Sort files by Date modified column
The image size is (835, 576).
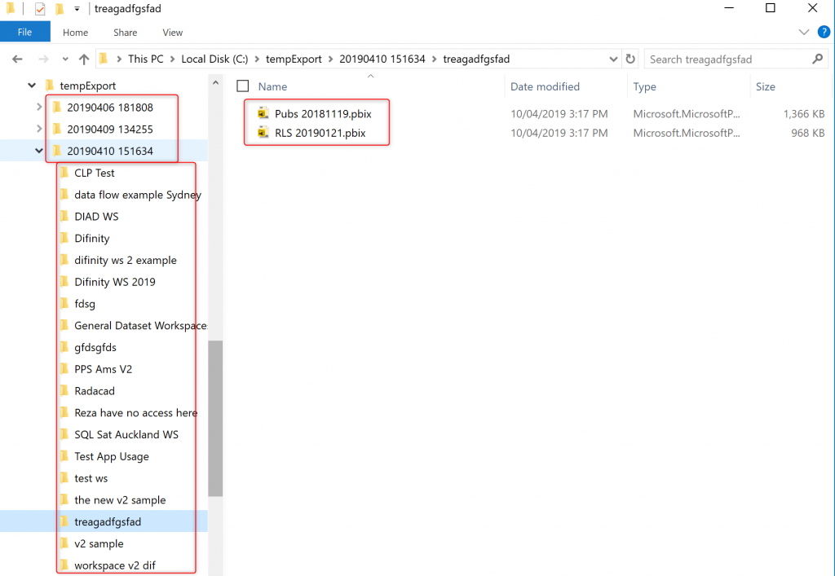pos(545,86)
